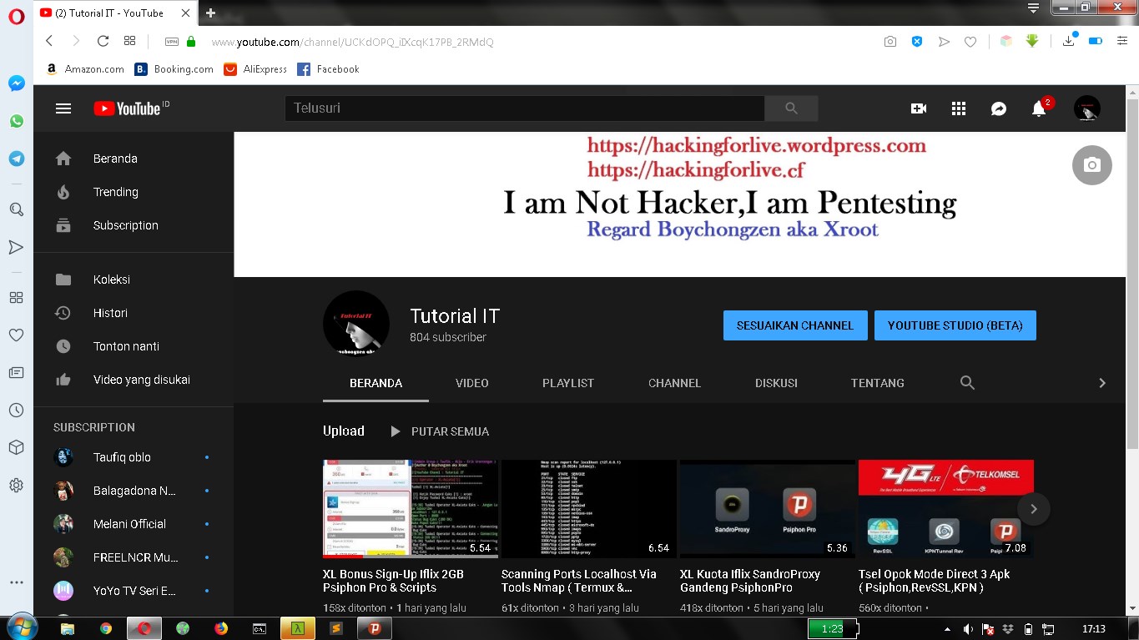
Task: Switch to the PLAYLIST channel tab
Action: [x=568, y=383]
